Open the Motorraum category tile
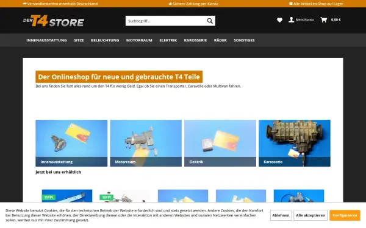 pyautogui.click(x=146, y=143)
